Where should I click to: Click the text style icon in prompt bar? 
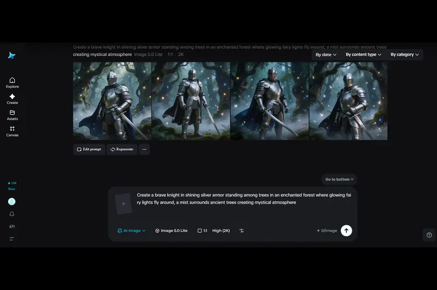pyautogui.click(x=241, y=231)
